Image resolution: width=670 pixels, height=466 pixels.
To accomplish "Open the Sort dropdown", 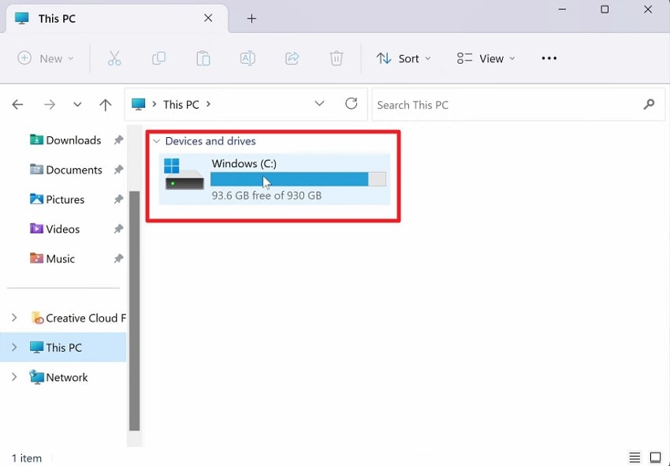I will 404,58.
